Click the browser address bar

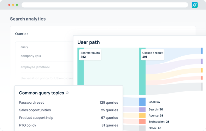coord(105,5)
